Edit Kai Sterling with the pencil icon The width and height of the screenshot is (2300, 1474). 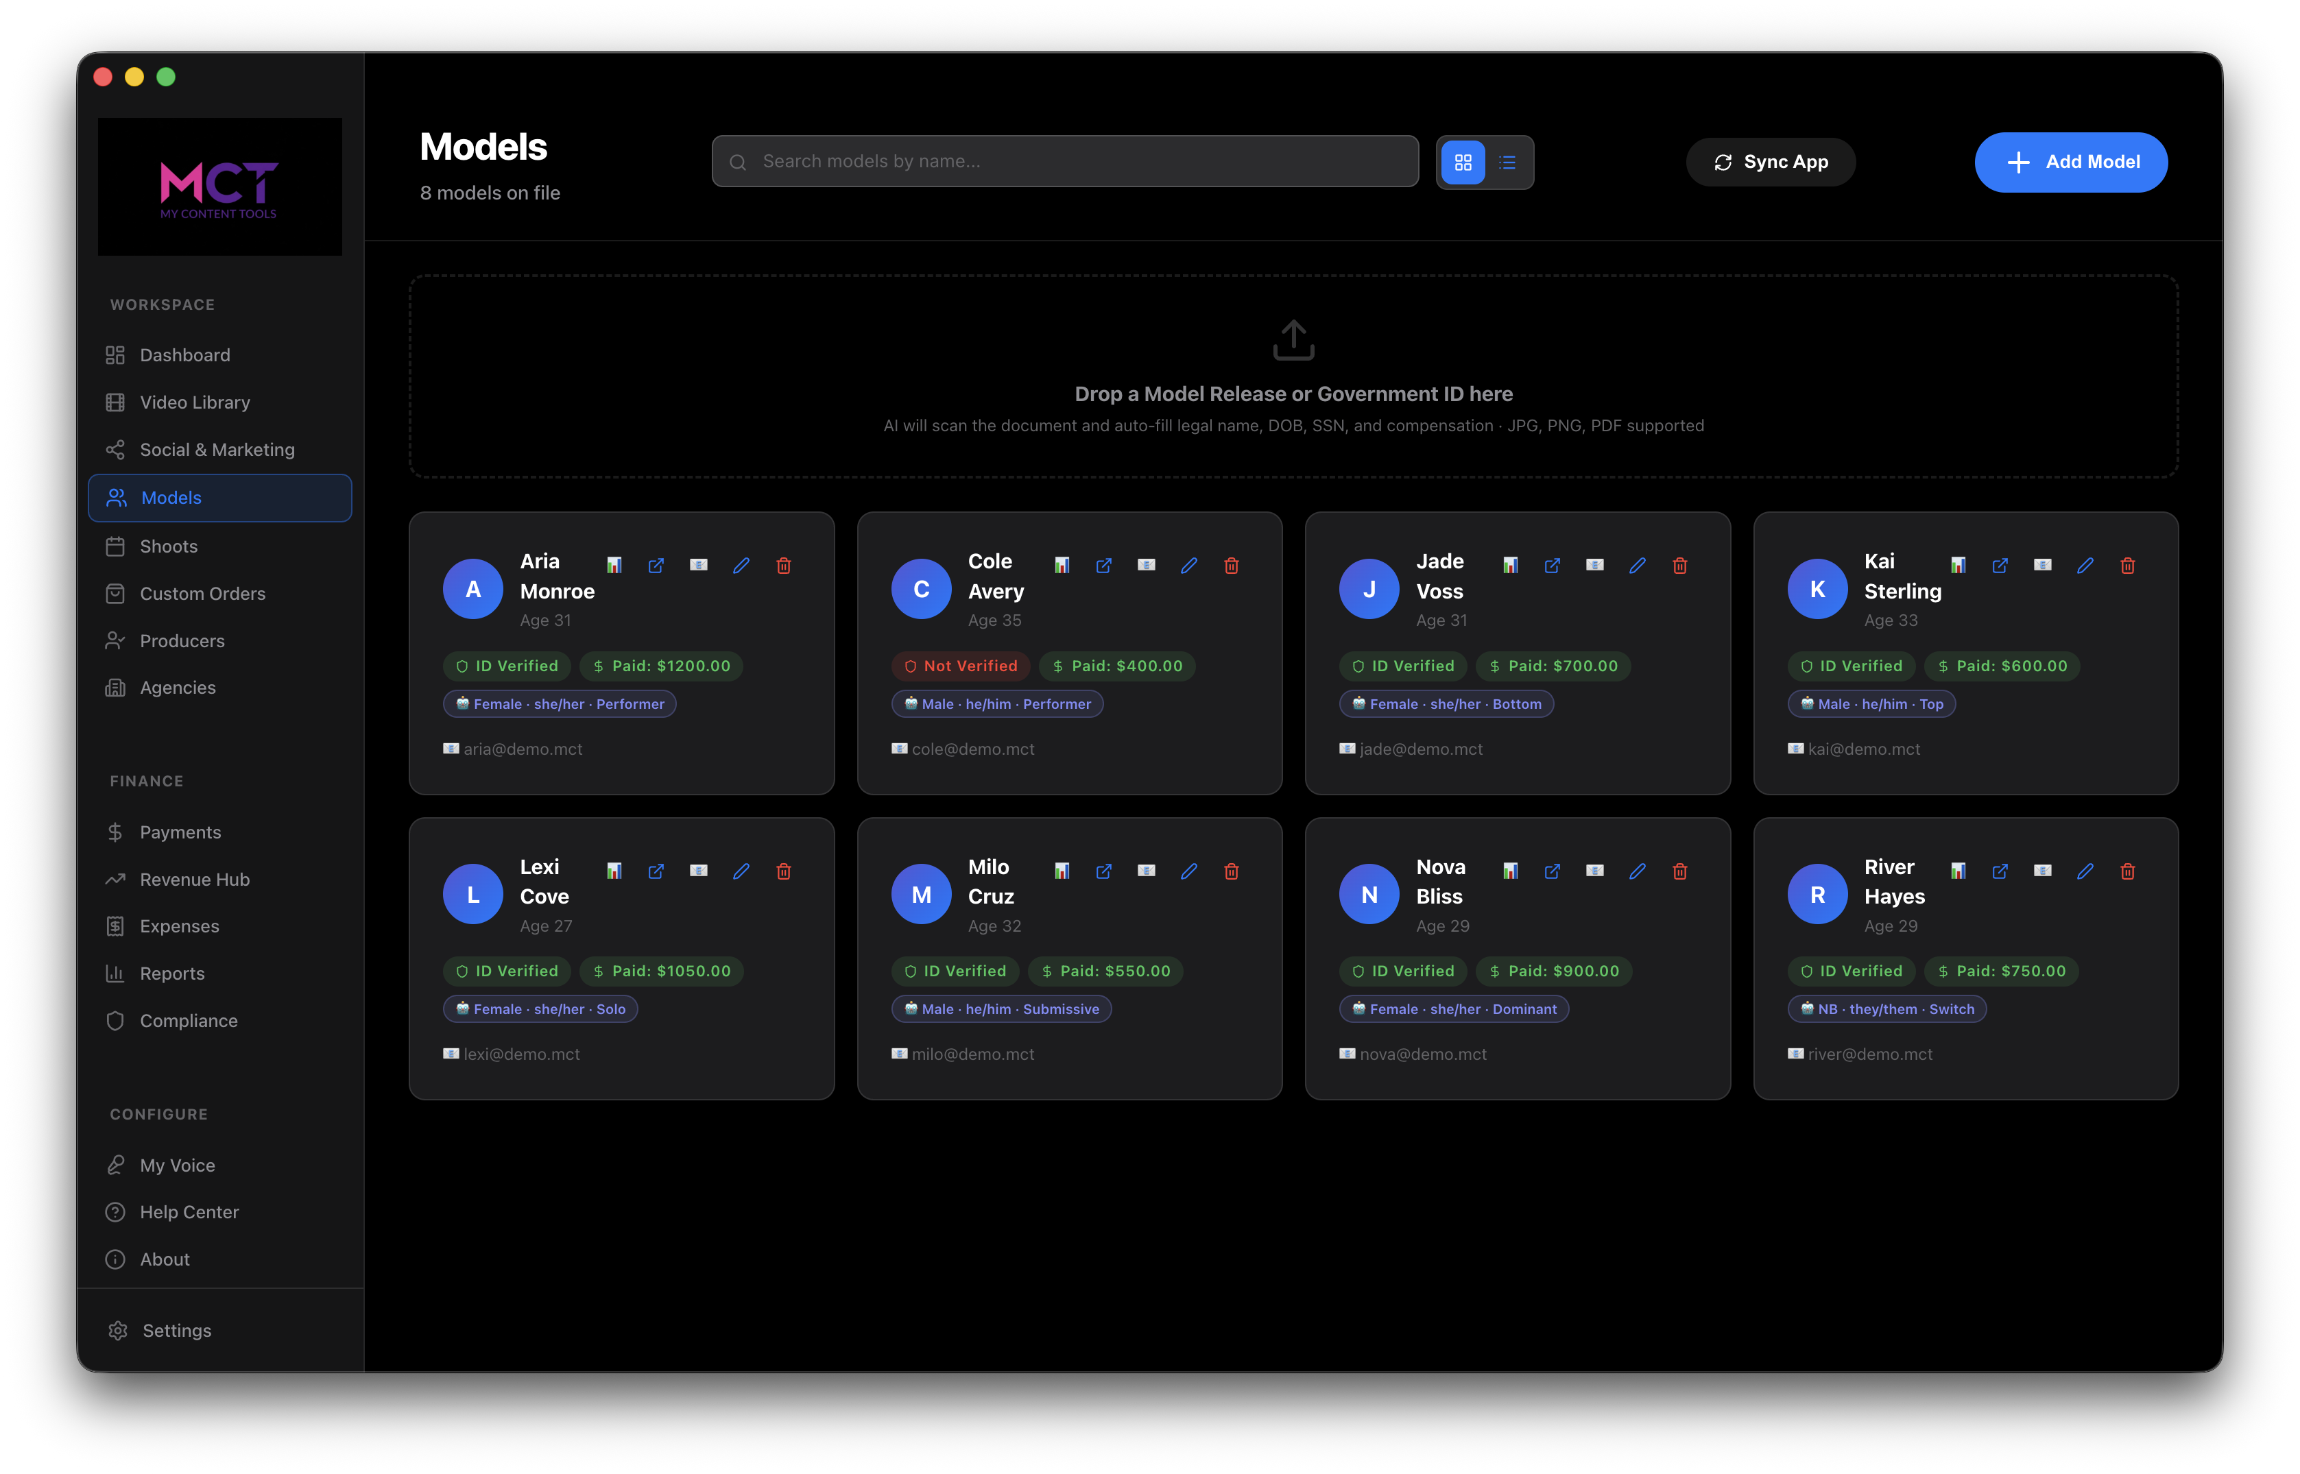2085,566
